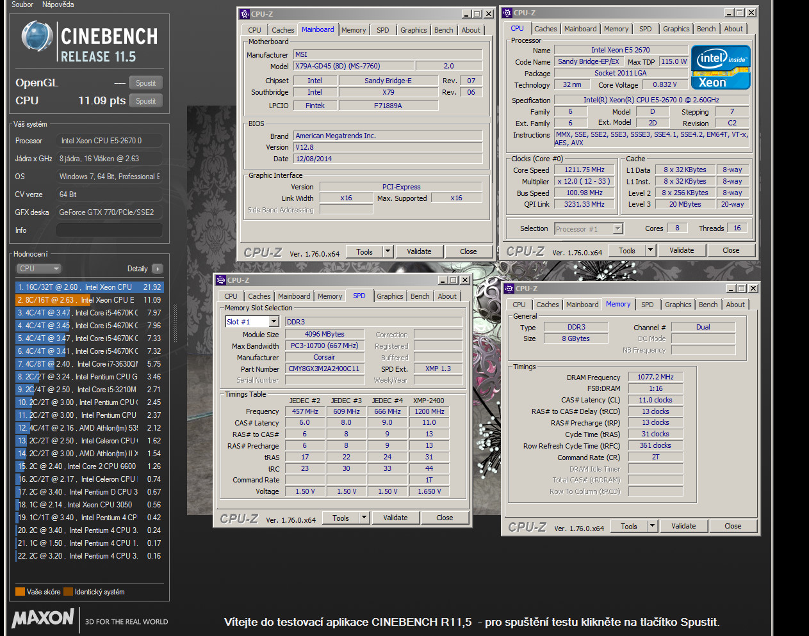This screenshot has height=636, width=809.
Task: Click the BIOS Version field V12.8
Action: click(x=388, y=147)
